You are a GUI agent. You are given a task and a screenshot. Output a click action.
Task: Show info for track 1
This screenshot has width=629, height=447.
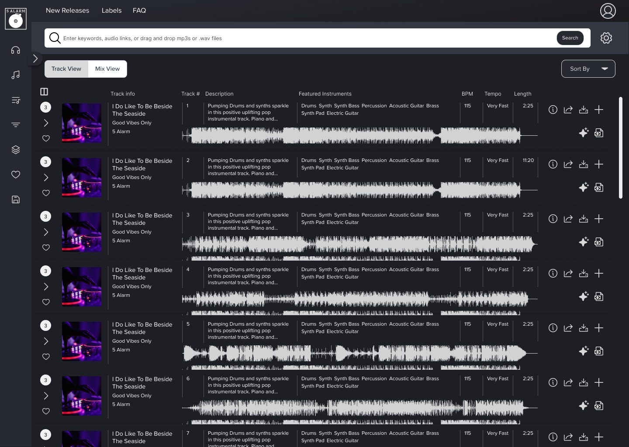[x=553, y=110]
